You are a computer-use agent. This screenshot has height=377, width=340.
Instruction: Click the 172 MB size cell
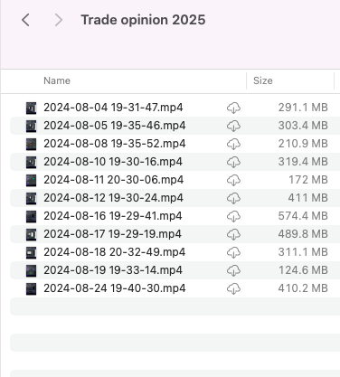tap(308, 180)
